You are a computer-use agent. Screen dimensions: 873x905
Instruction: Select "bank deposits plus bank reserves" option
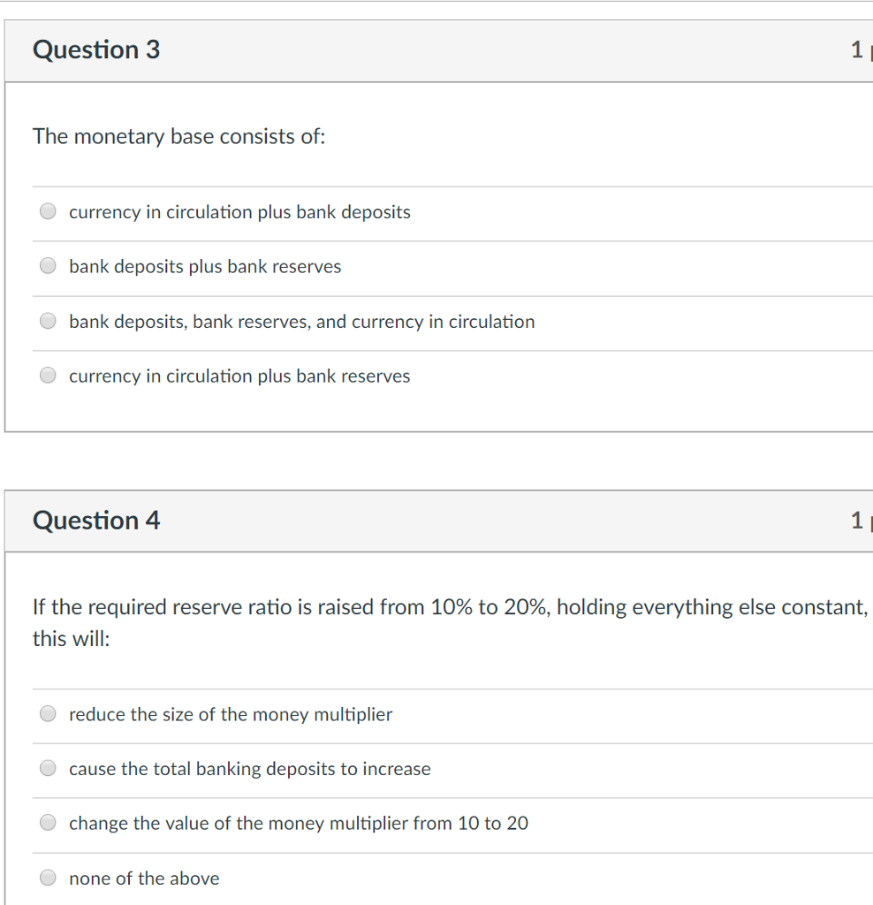[x=48, y=265]
